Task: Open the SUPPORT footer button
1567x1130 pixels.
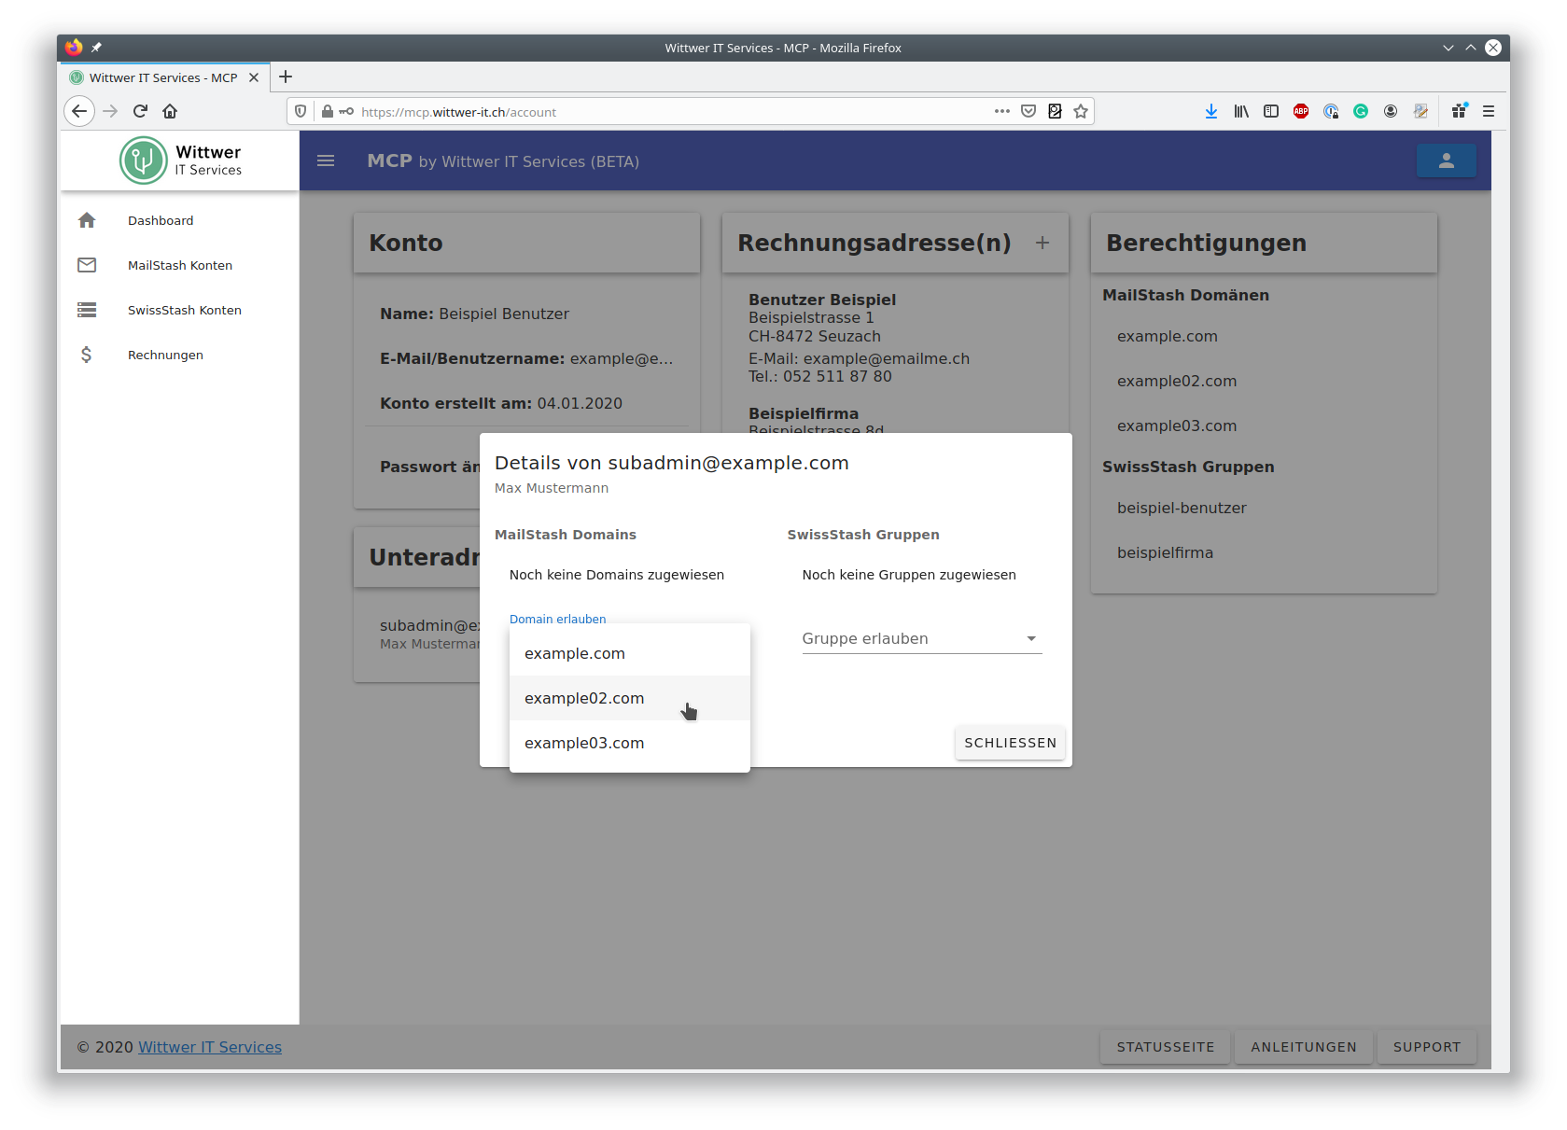Action: pyautogui.click(x=1427, y=1047)
